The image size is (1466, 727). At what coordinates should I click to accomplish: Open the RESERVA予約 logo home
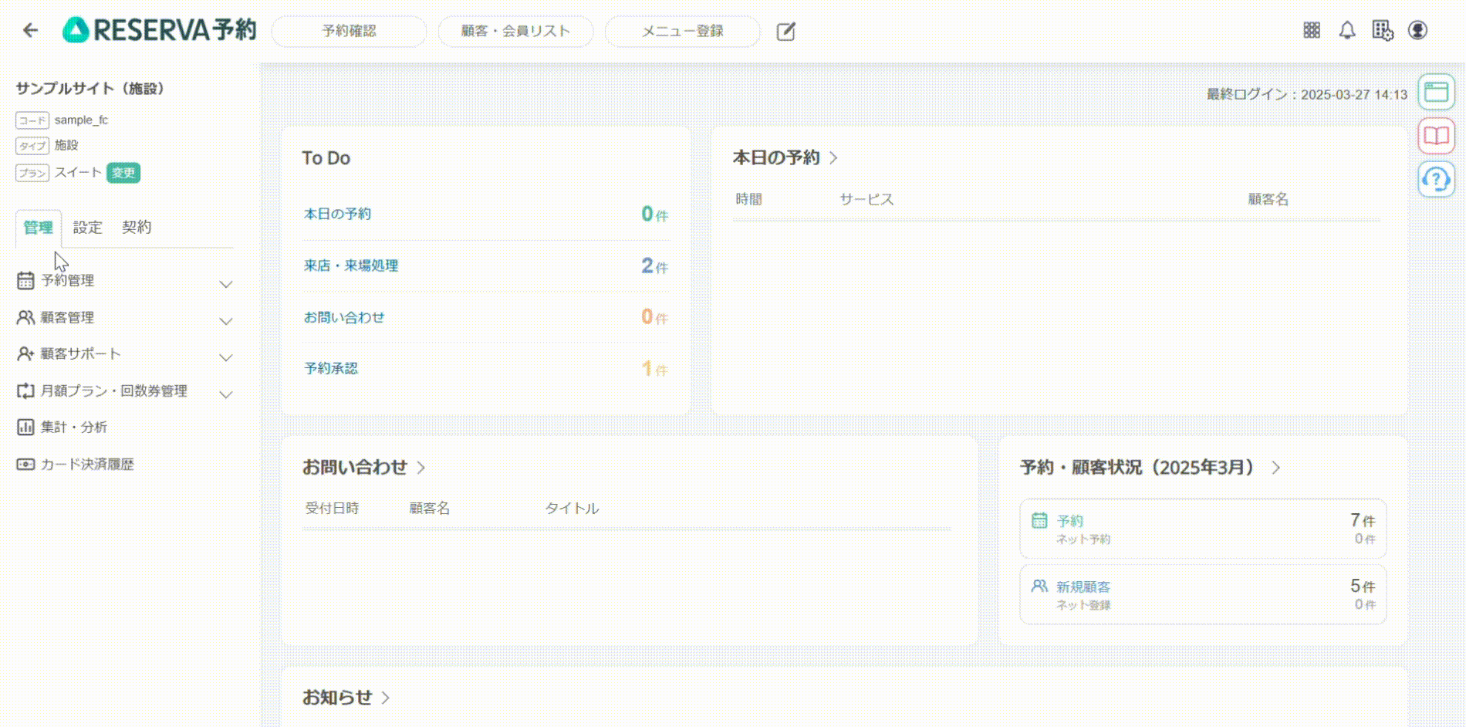click(x=159, y=30)
